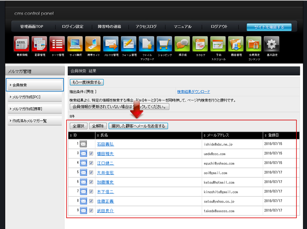Open the 掲示板 speech bubble icon
The height and width of the screenshot is (229, 307).
(x=182, y=44)
